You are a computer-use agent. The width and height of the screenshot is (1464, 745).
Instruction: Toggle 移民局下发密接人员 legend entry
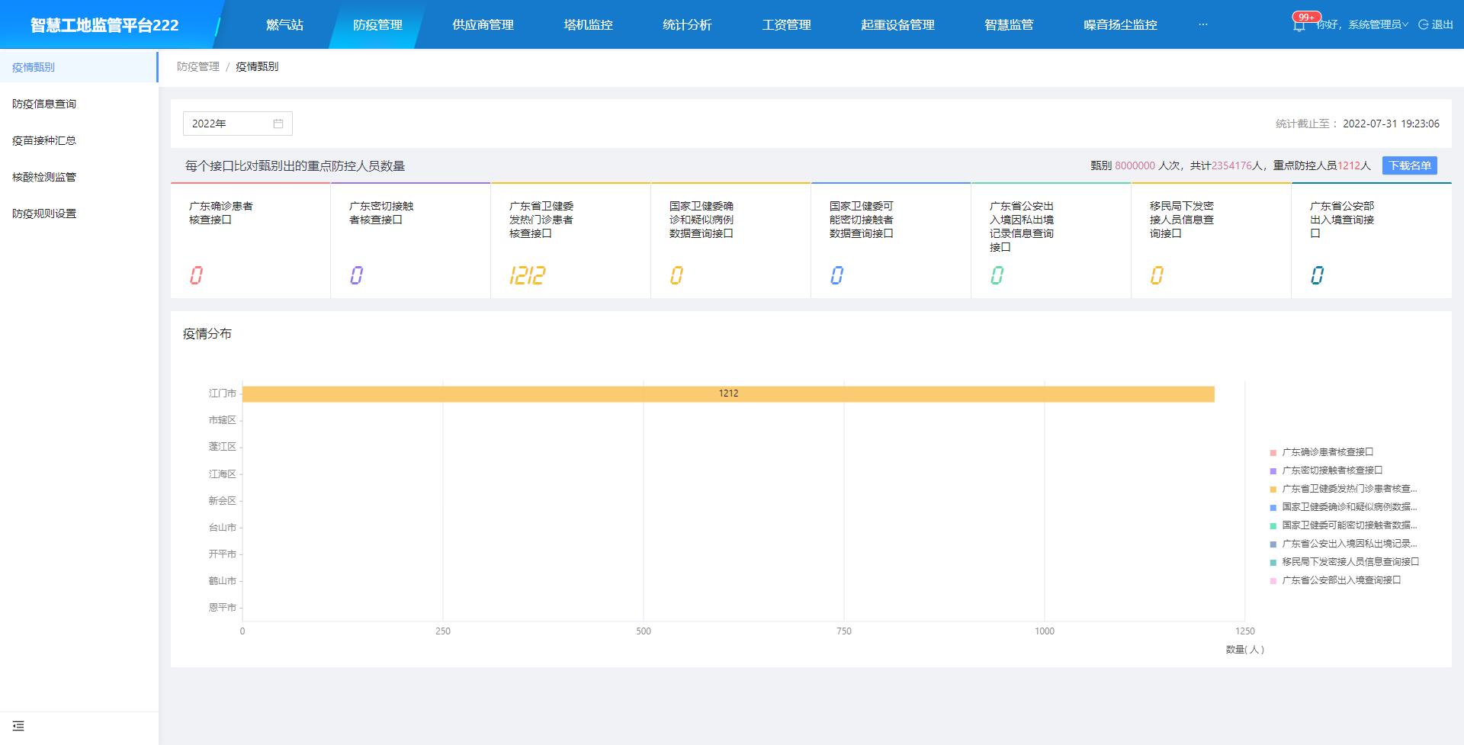pos(1344,562)
